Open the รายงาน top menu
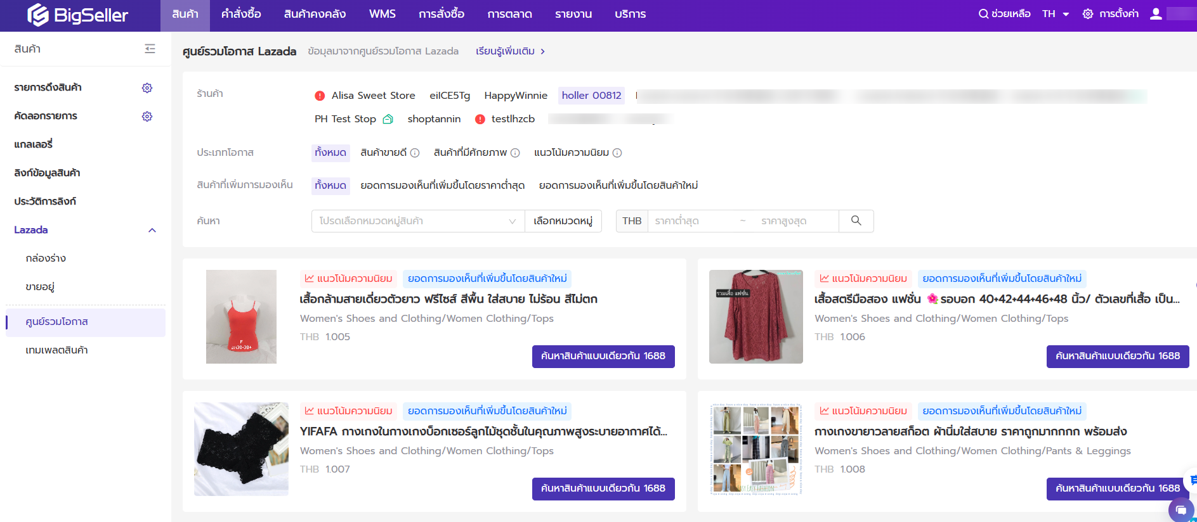Image resolution: width=1197 pixels, height=522 pixels. (x=573, y=14)
